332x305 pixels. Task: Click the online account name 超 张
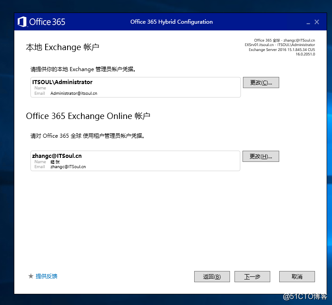pyautogui.click(x=55, y=162)
